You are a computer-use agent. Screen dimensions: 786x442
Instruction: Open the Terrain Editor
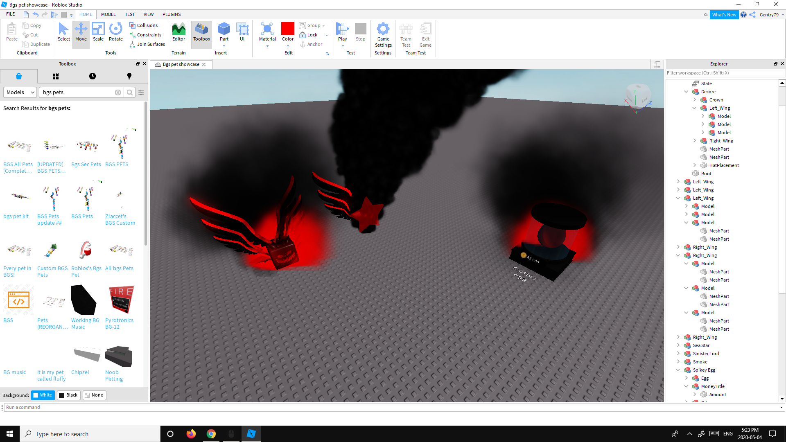(178, 32)
